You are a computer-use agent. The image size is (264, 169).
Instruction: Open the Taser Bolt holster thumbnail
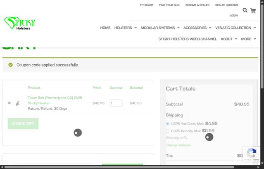tap(18, 103)
